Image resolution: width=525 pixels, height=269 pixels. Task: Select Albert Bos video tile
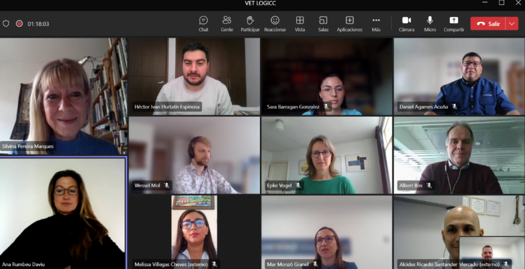459,155
